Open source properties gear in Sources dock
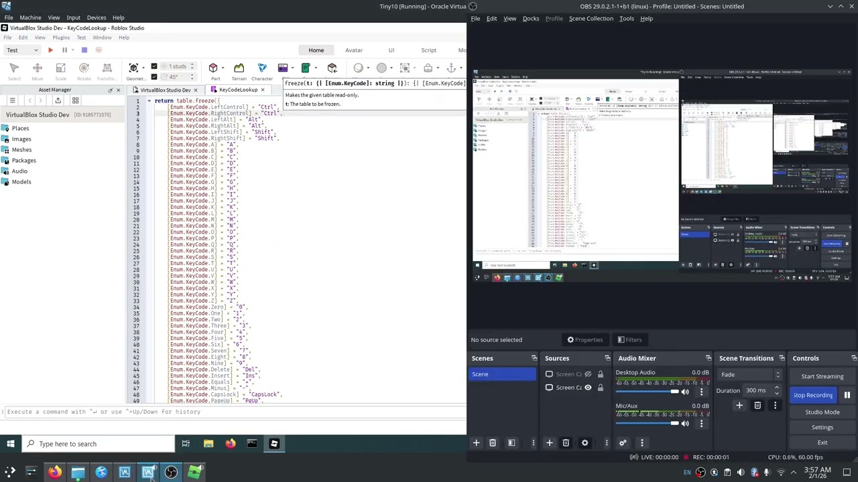The height and width of the screenshot is (482, 858). (585, 443)
